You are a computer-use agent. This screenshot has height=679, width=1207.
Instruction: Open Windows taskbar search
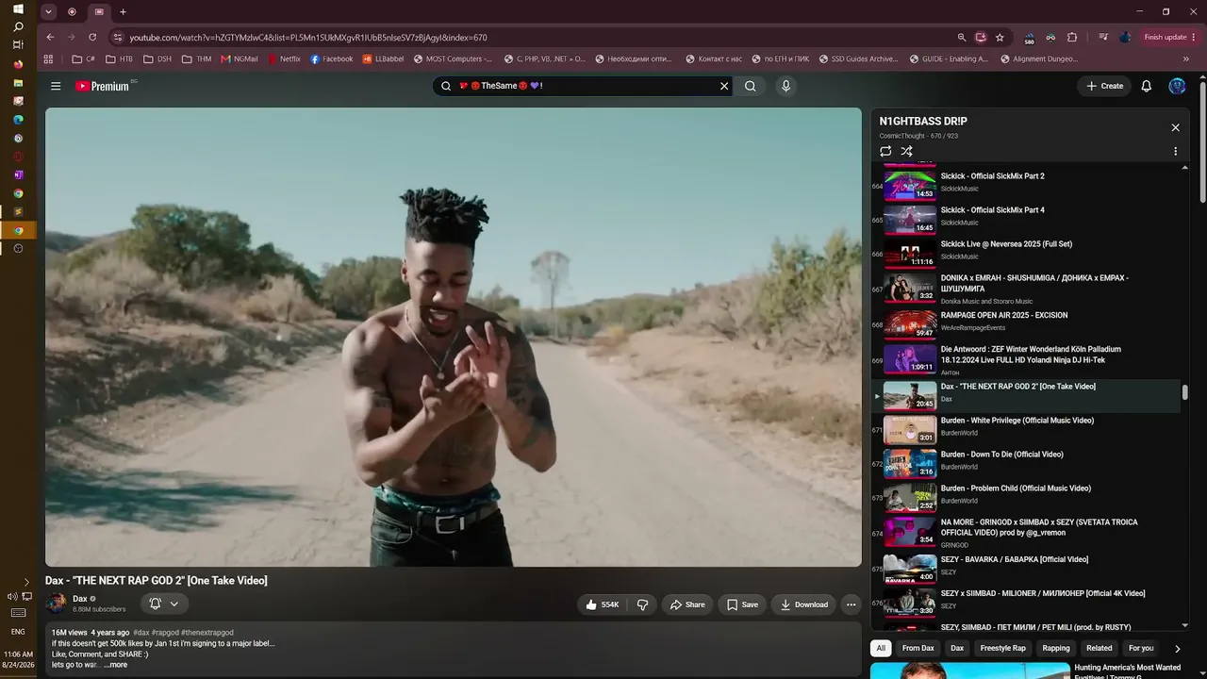tap(18, 26)
